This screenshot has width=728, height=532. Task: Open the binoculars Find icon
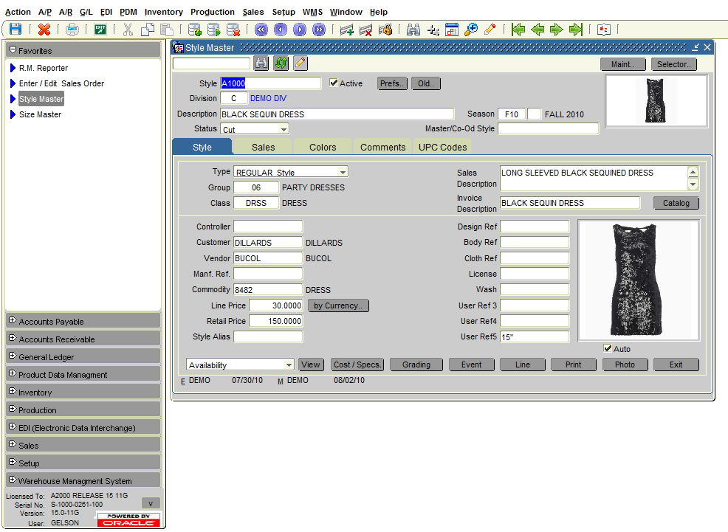(413, 29)
